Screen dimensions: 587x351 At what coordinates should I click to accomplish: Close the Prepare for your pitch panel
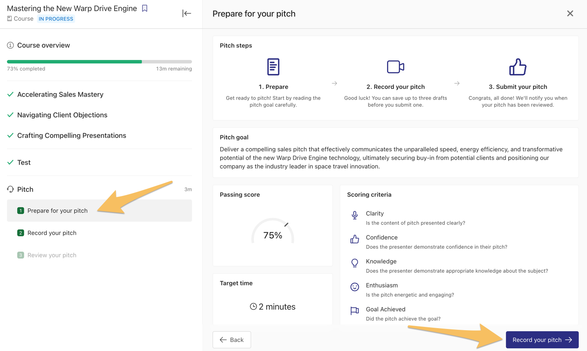click(x=570, y=13)
